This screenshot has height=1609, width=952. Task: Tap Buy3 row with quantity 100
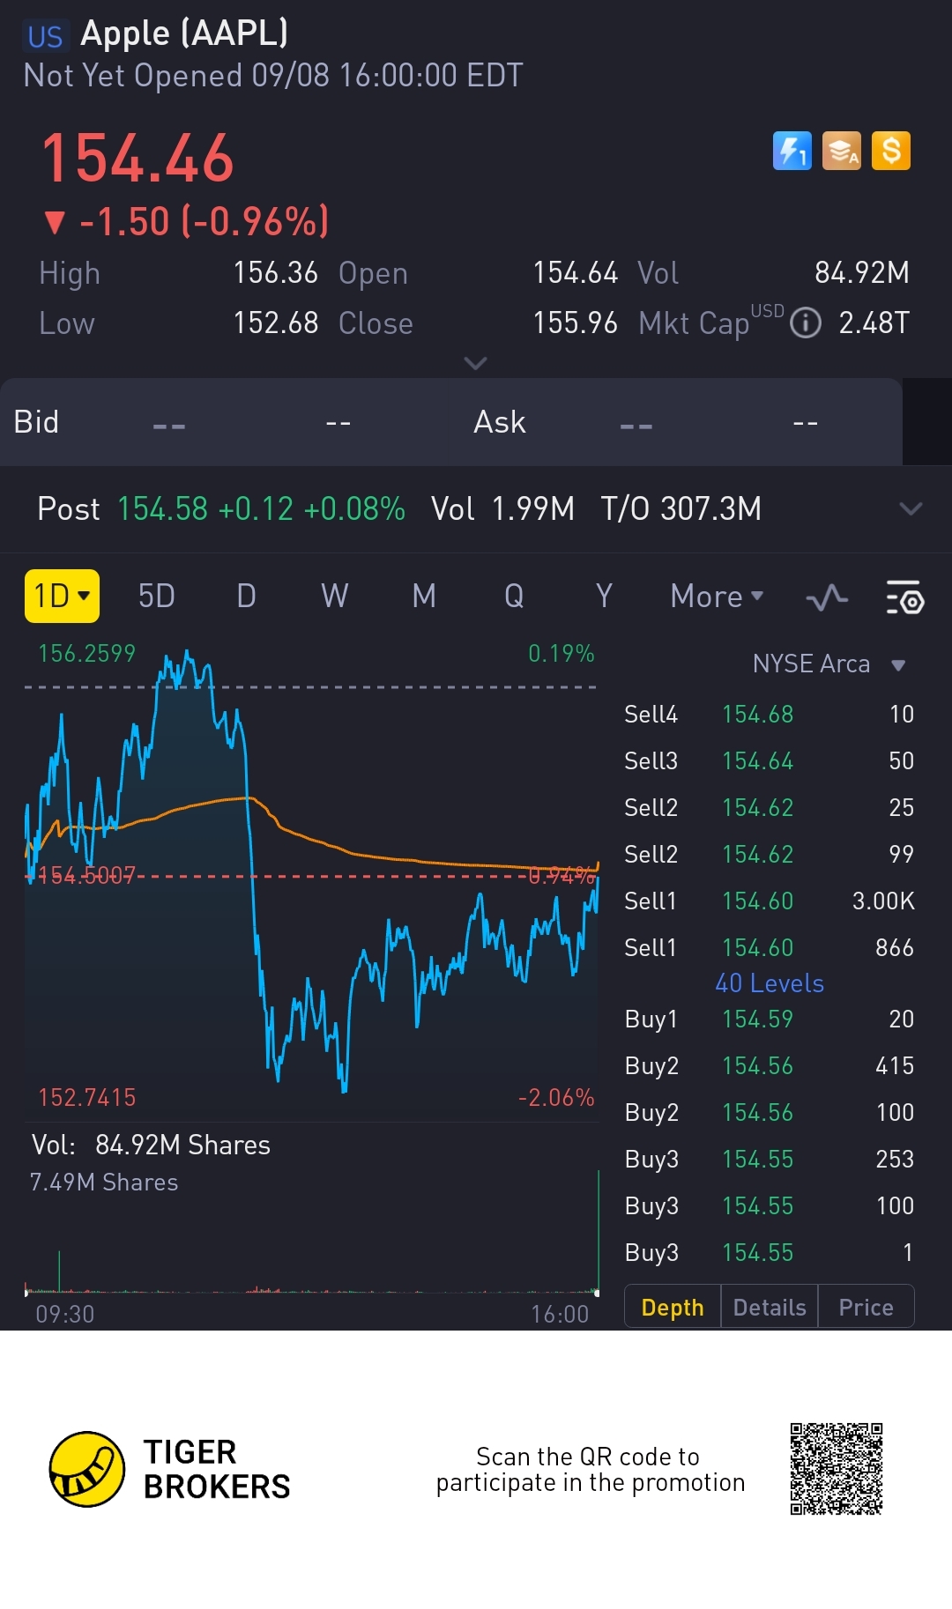tap(769, 1206)
